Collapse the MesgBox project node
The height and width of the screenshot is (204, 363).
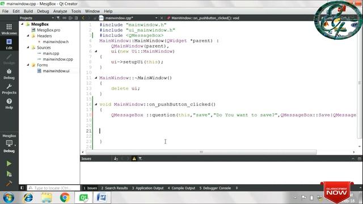23,24
